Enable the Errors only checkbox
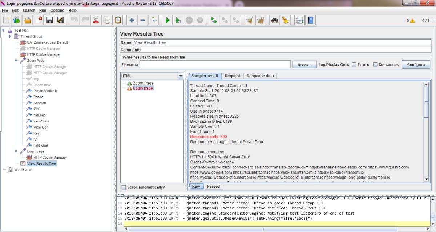Screen dimensions: 436x232 (354, 65)
